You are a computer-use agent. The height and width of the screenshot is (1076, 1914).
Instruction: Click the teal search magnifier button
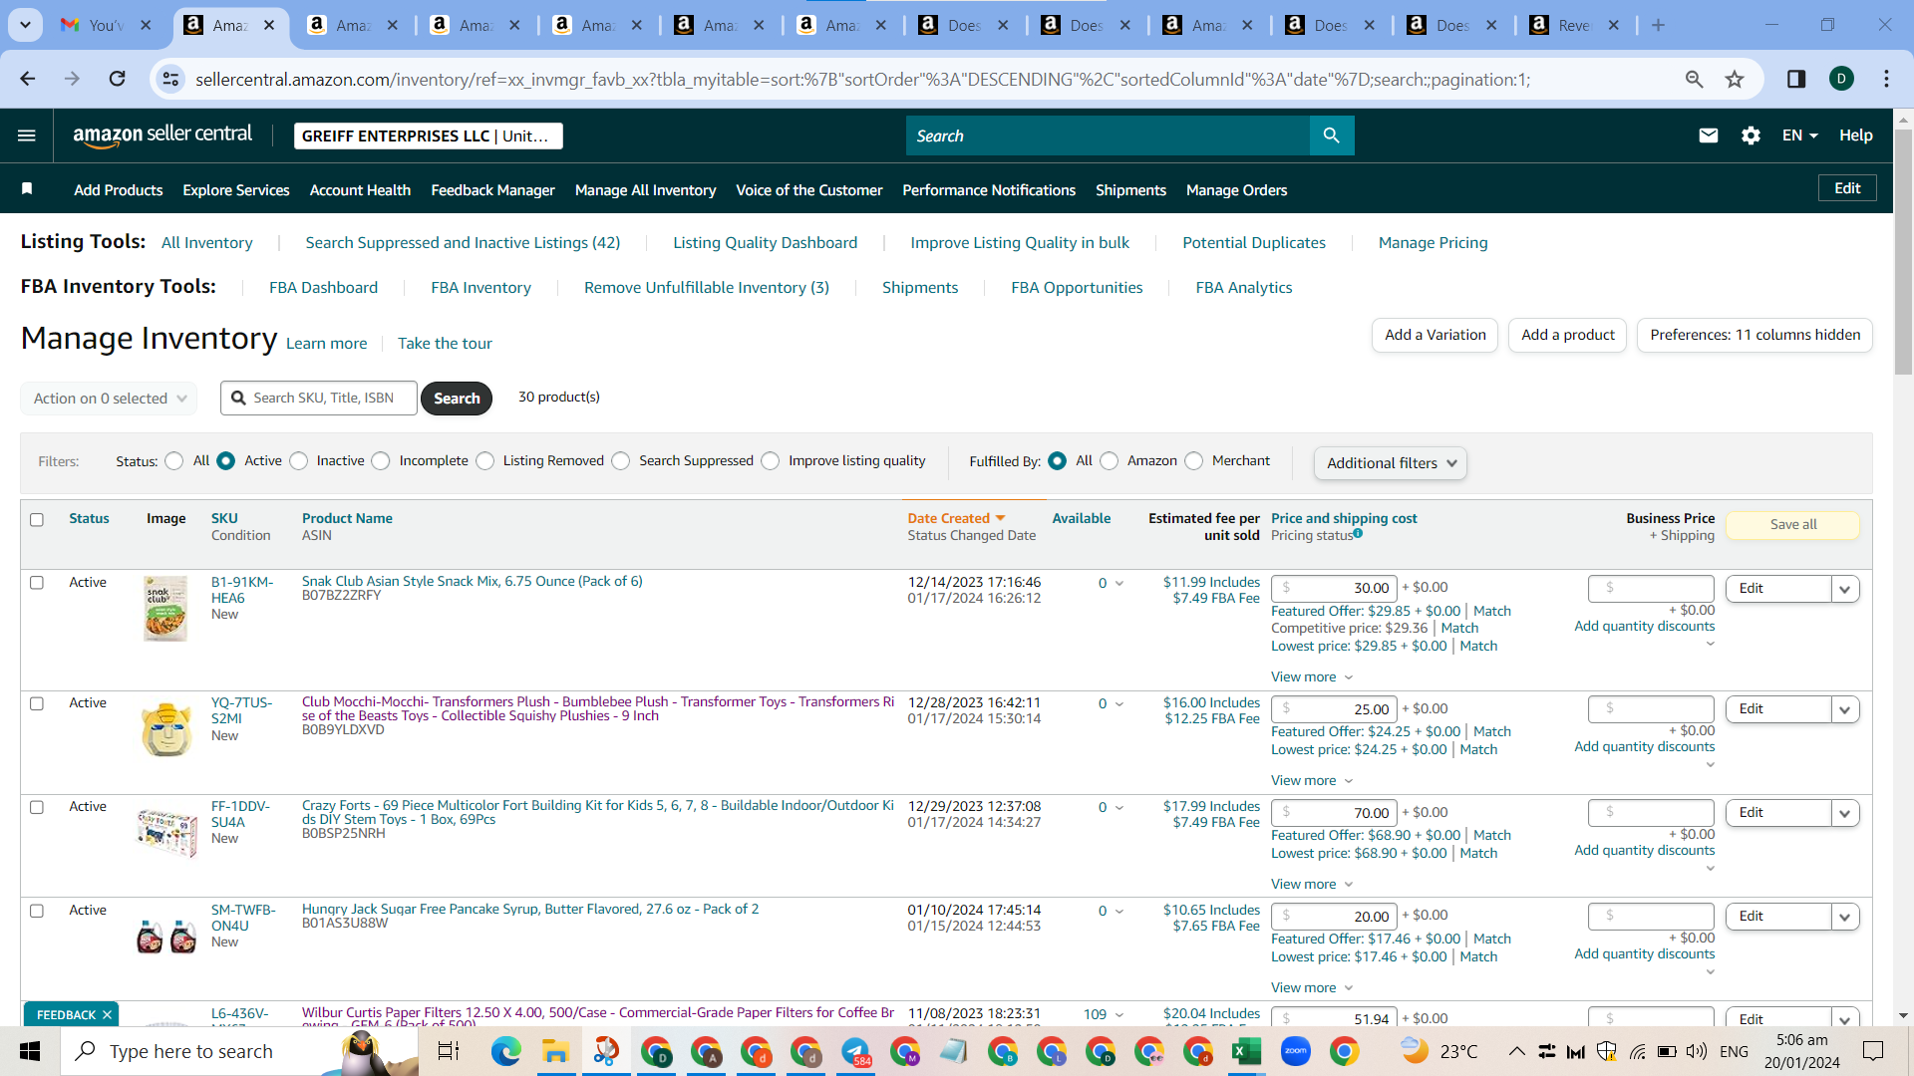click(1332, 135)
